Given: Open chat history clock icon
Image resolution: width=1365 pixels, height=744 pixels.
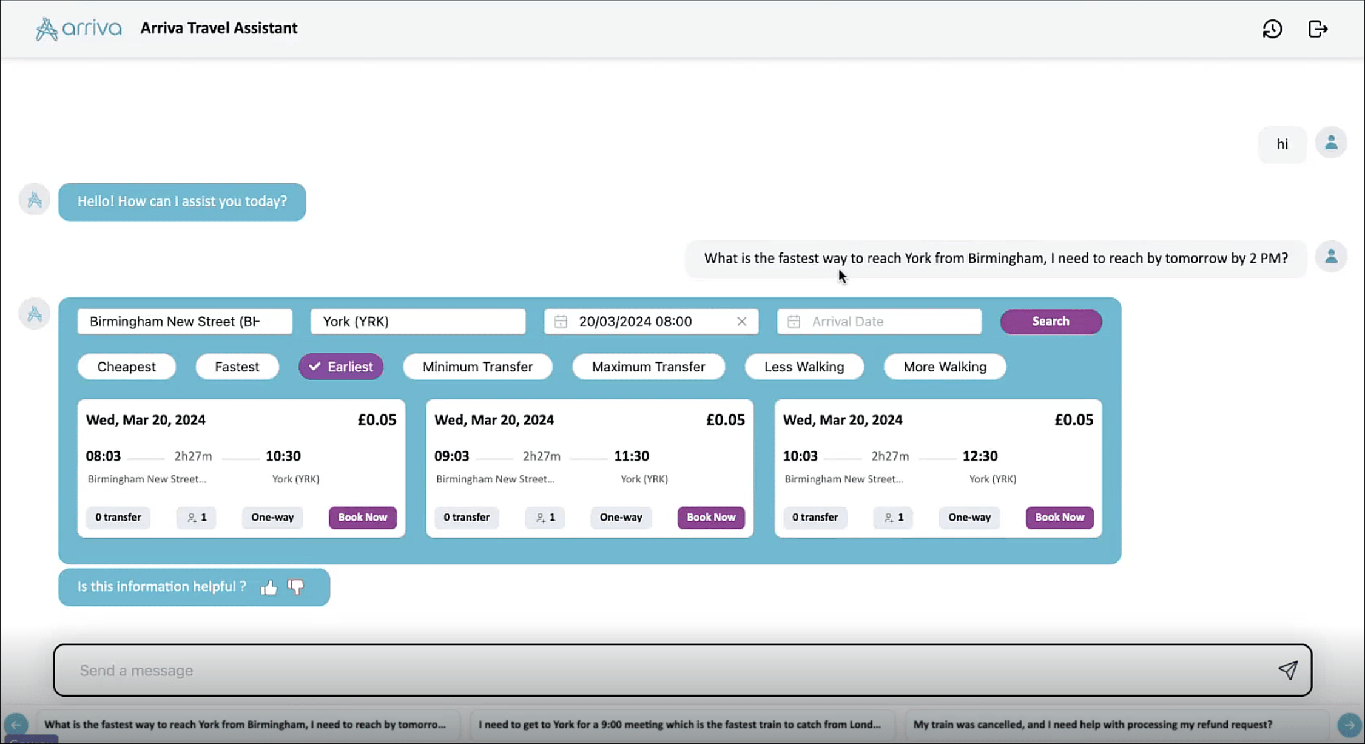Looking at the screenshot, I should (x=1272, y=29).
